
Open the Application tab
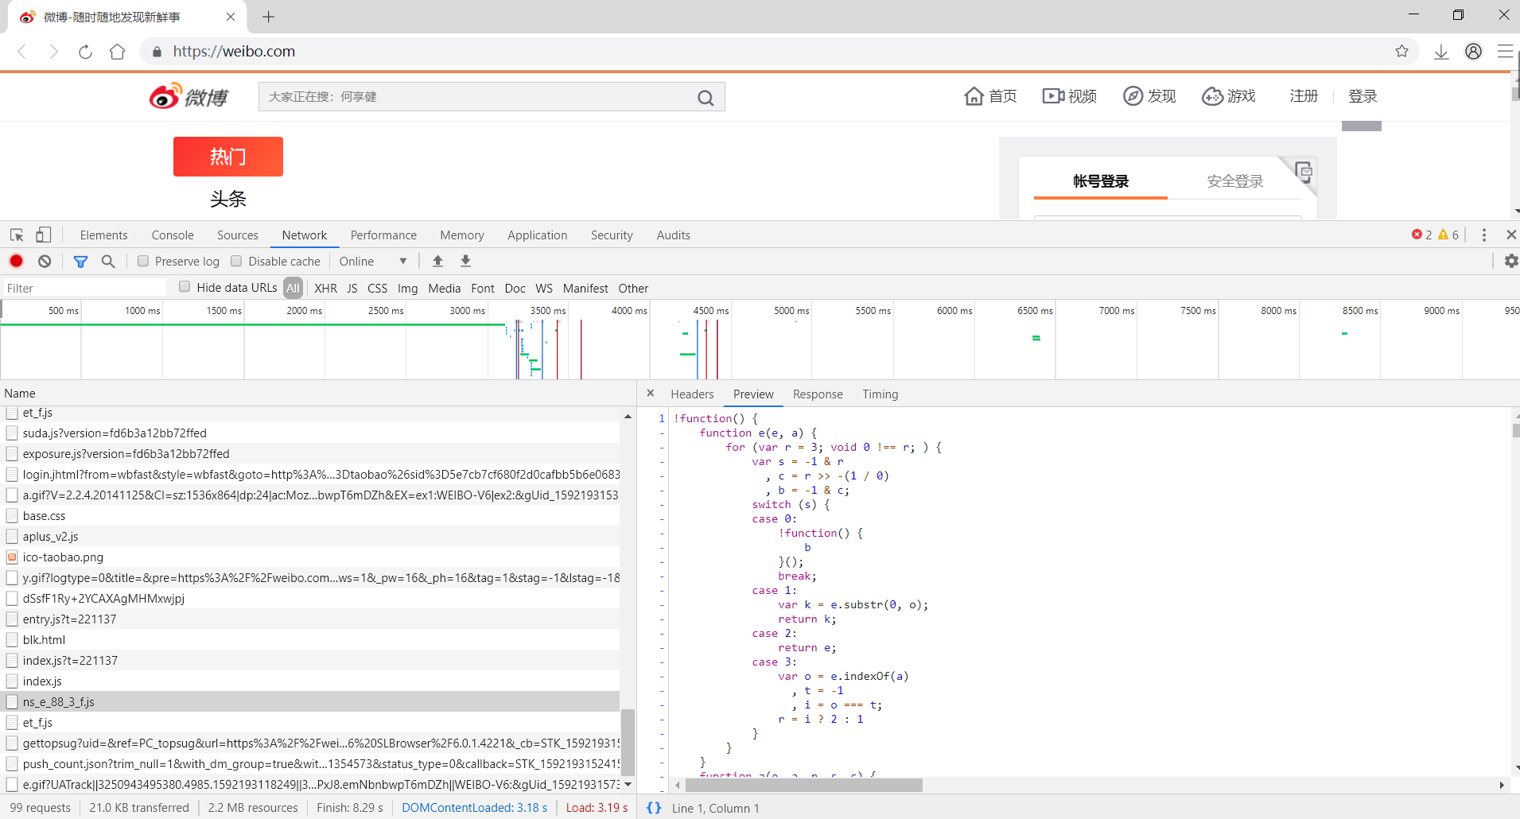point(538,235)
